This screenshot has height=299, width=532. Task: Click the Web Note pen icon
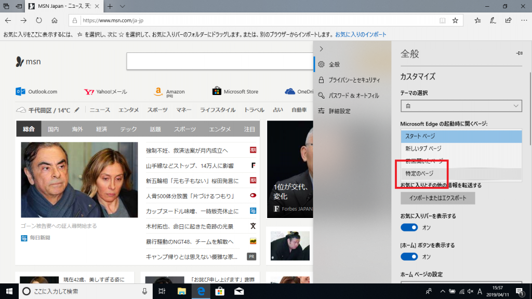(491, 19)
